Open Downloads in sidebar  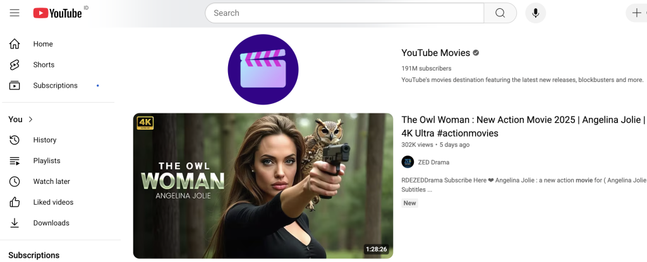[x=51, y=223]
